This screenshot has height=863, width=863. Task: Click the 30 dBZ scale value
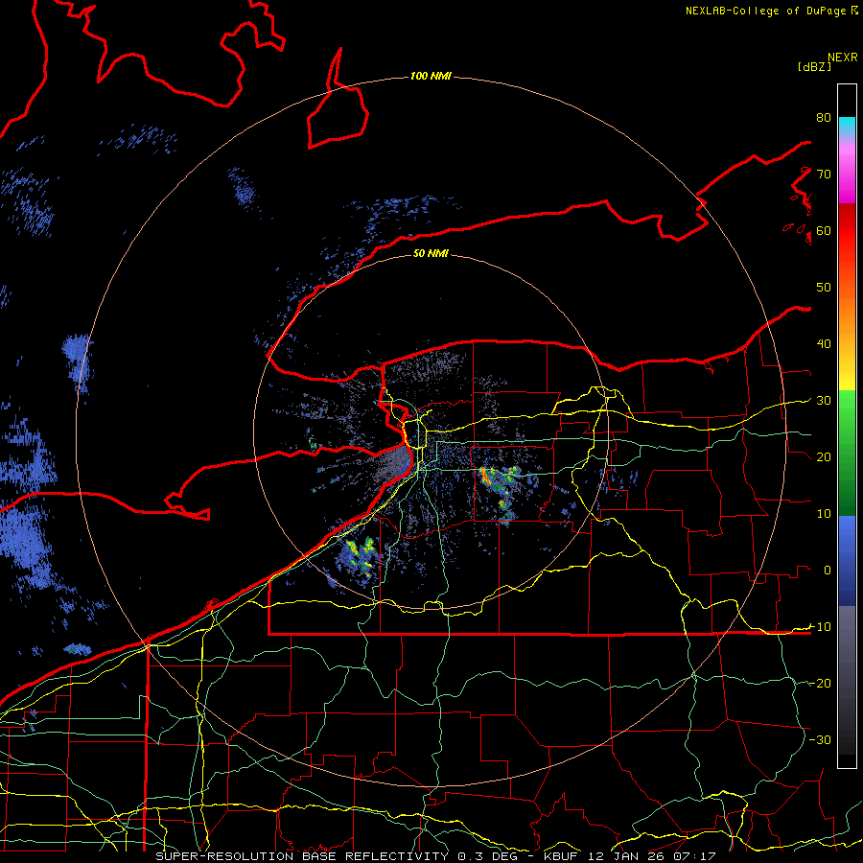coord(824,400)
